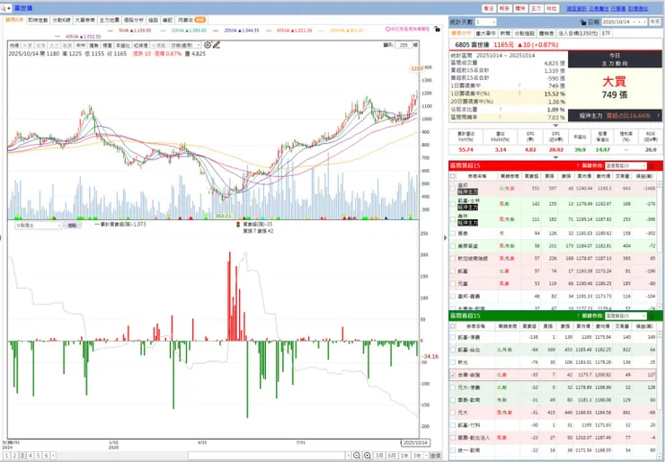Set chart range to 1年

pyautogui.click(x=404, y=456)
